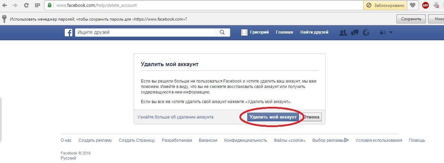Open Конфиденциальность footer link
The height and width of the screenshot is (163, 444).
(246, 140)
